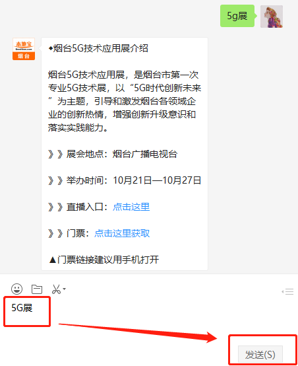This screenshot has height=366, width=298.
Task: Open the 点击这里 live stream link
Action: [x=131, y=207]
